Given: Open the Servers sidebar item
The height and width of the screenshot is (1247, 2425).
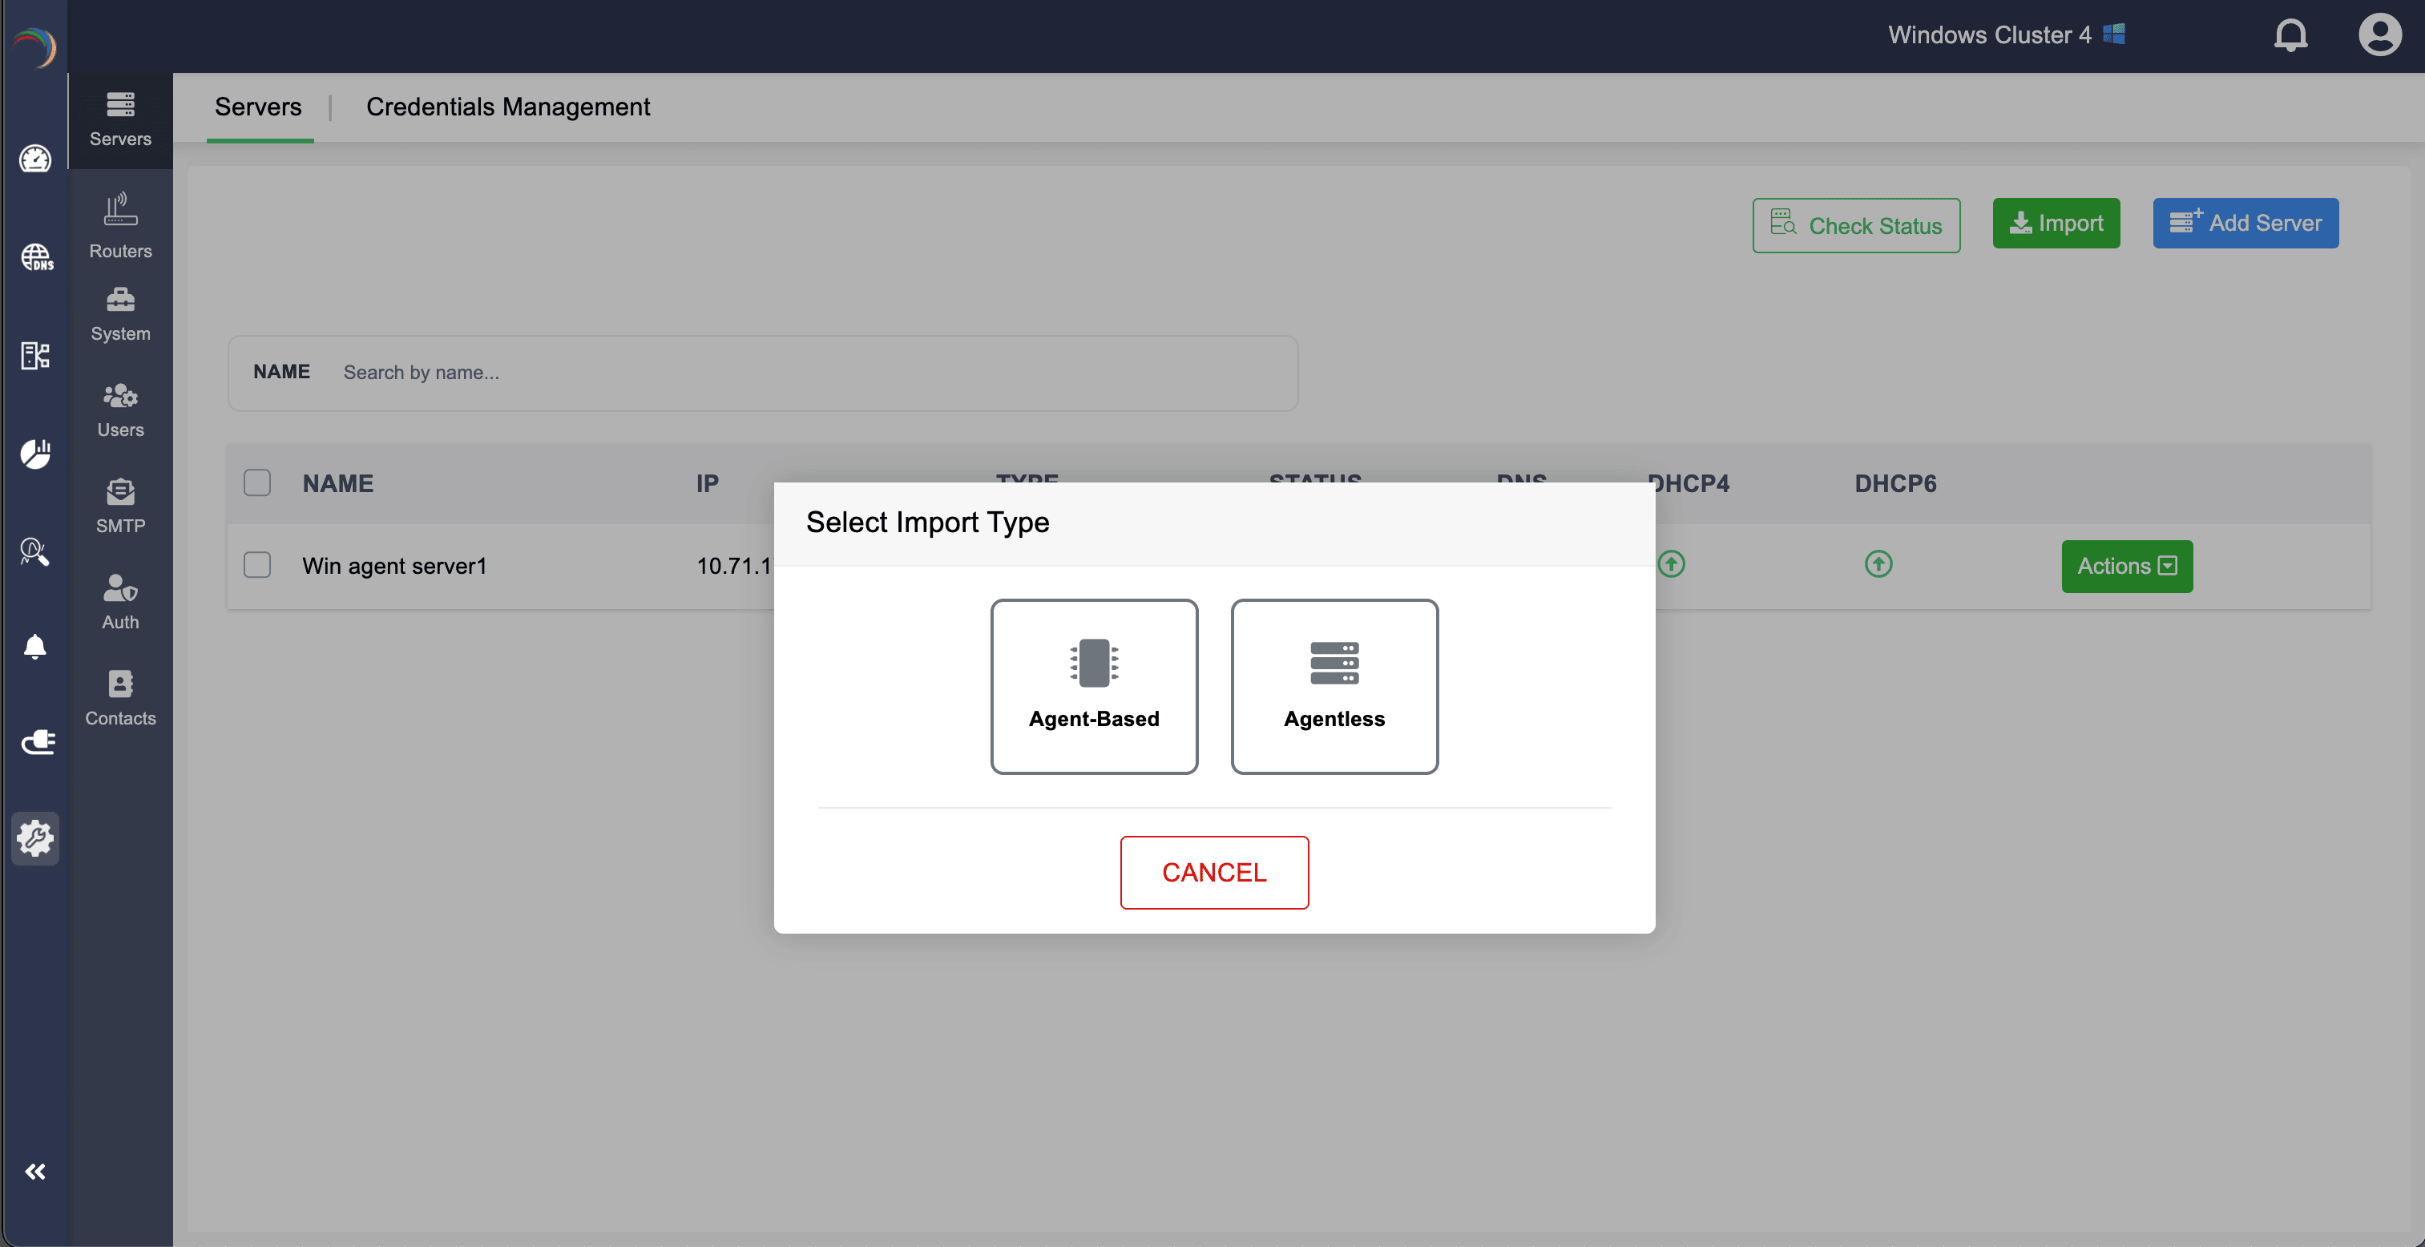Looking at the screenshot, I should 120,120.
